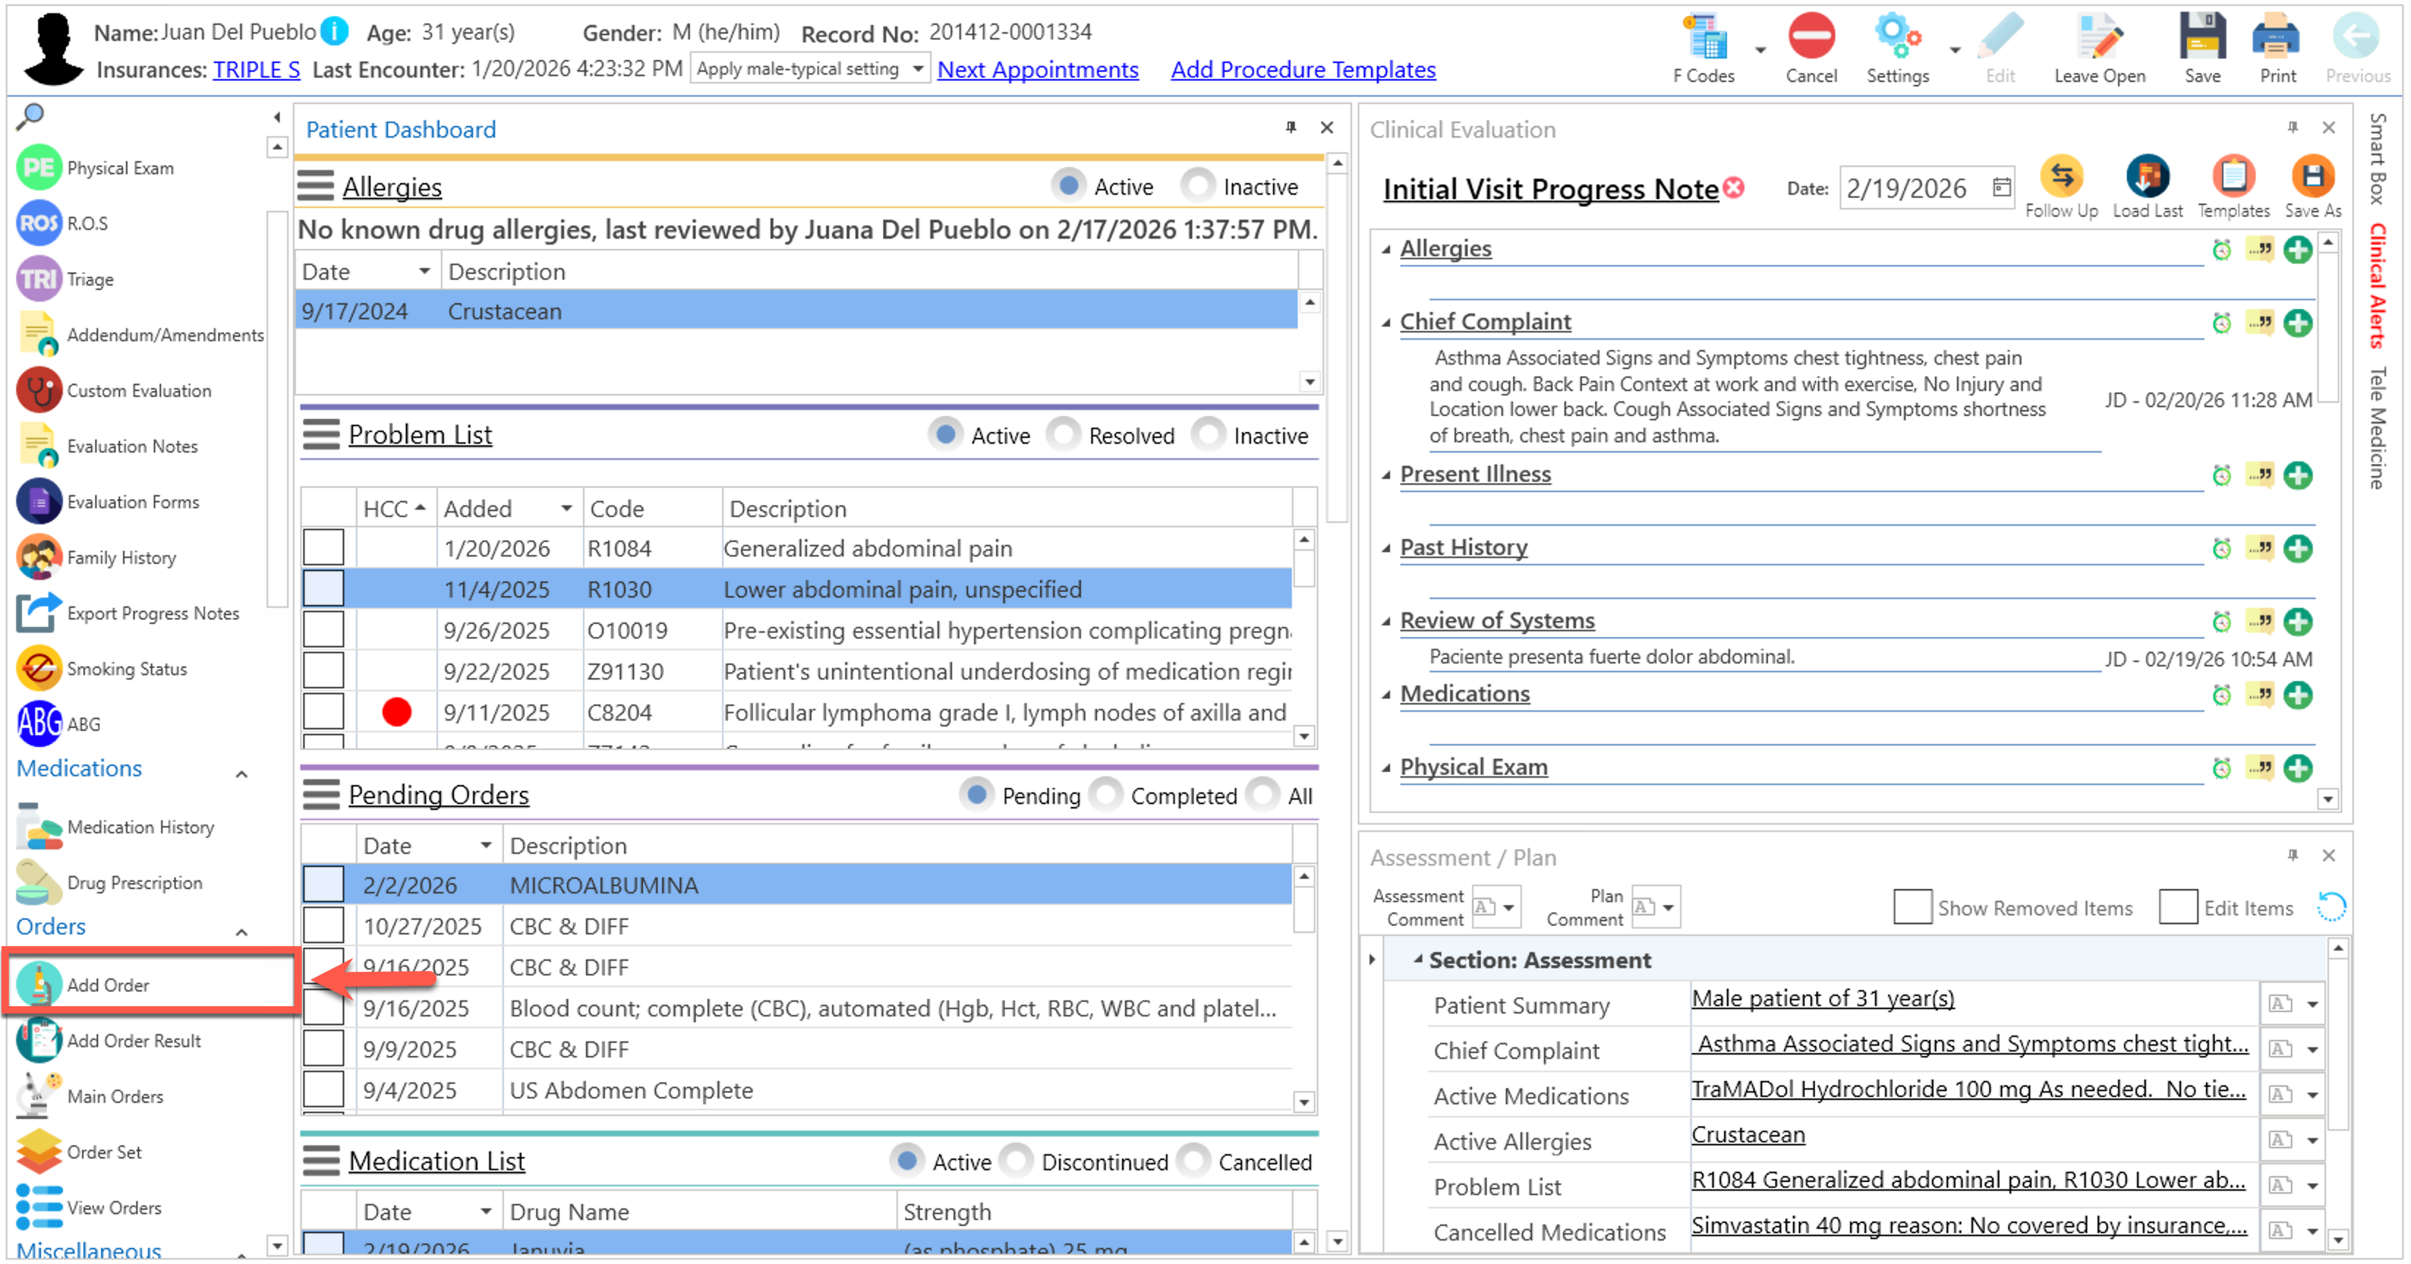Collapse the Section: Assessment group
Viewport: 2411px width, 1264px height.
click(1417, 959)
